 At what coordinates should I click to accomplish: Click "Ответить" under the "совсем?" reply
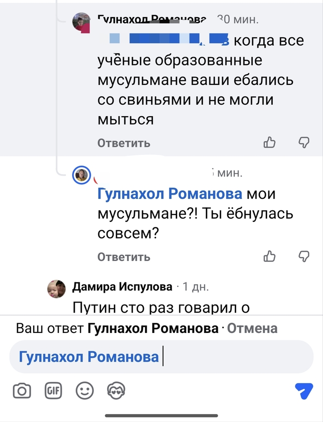[x=124, y=257]
